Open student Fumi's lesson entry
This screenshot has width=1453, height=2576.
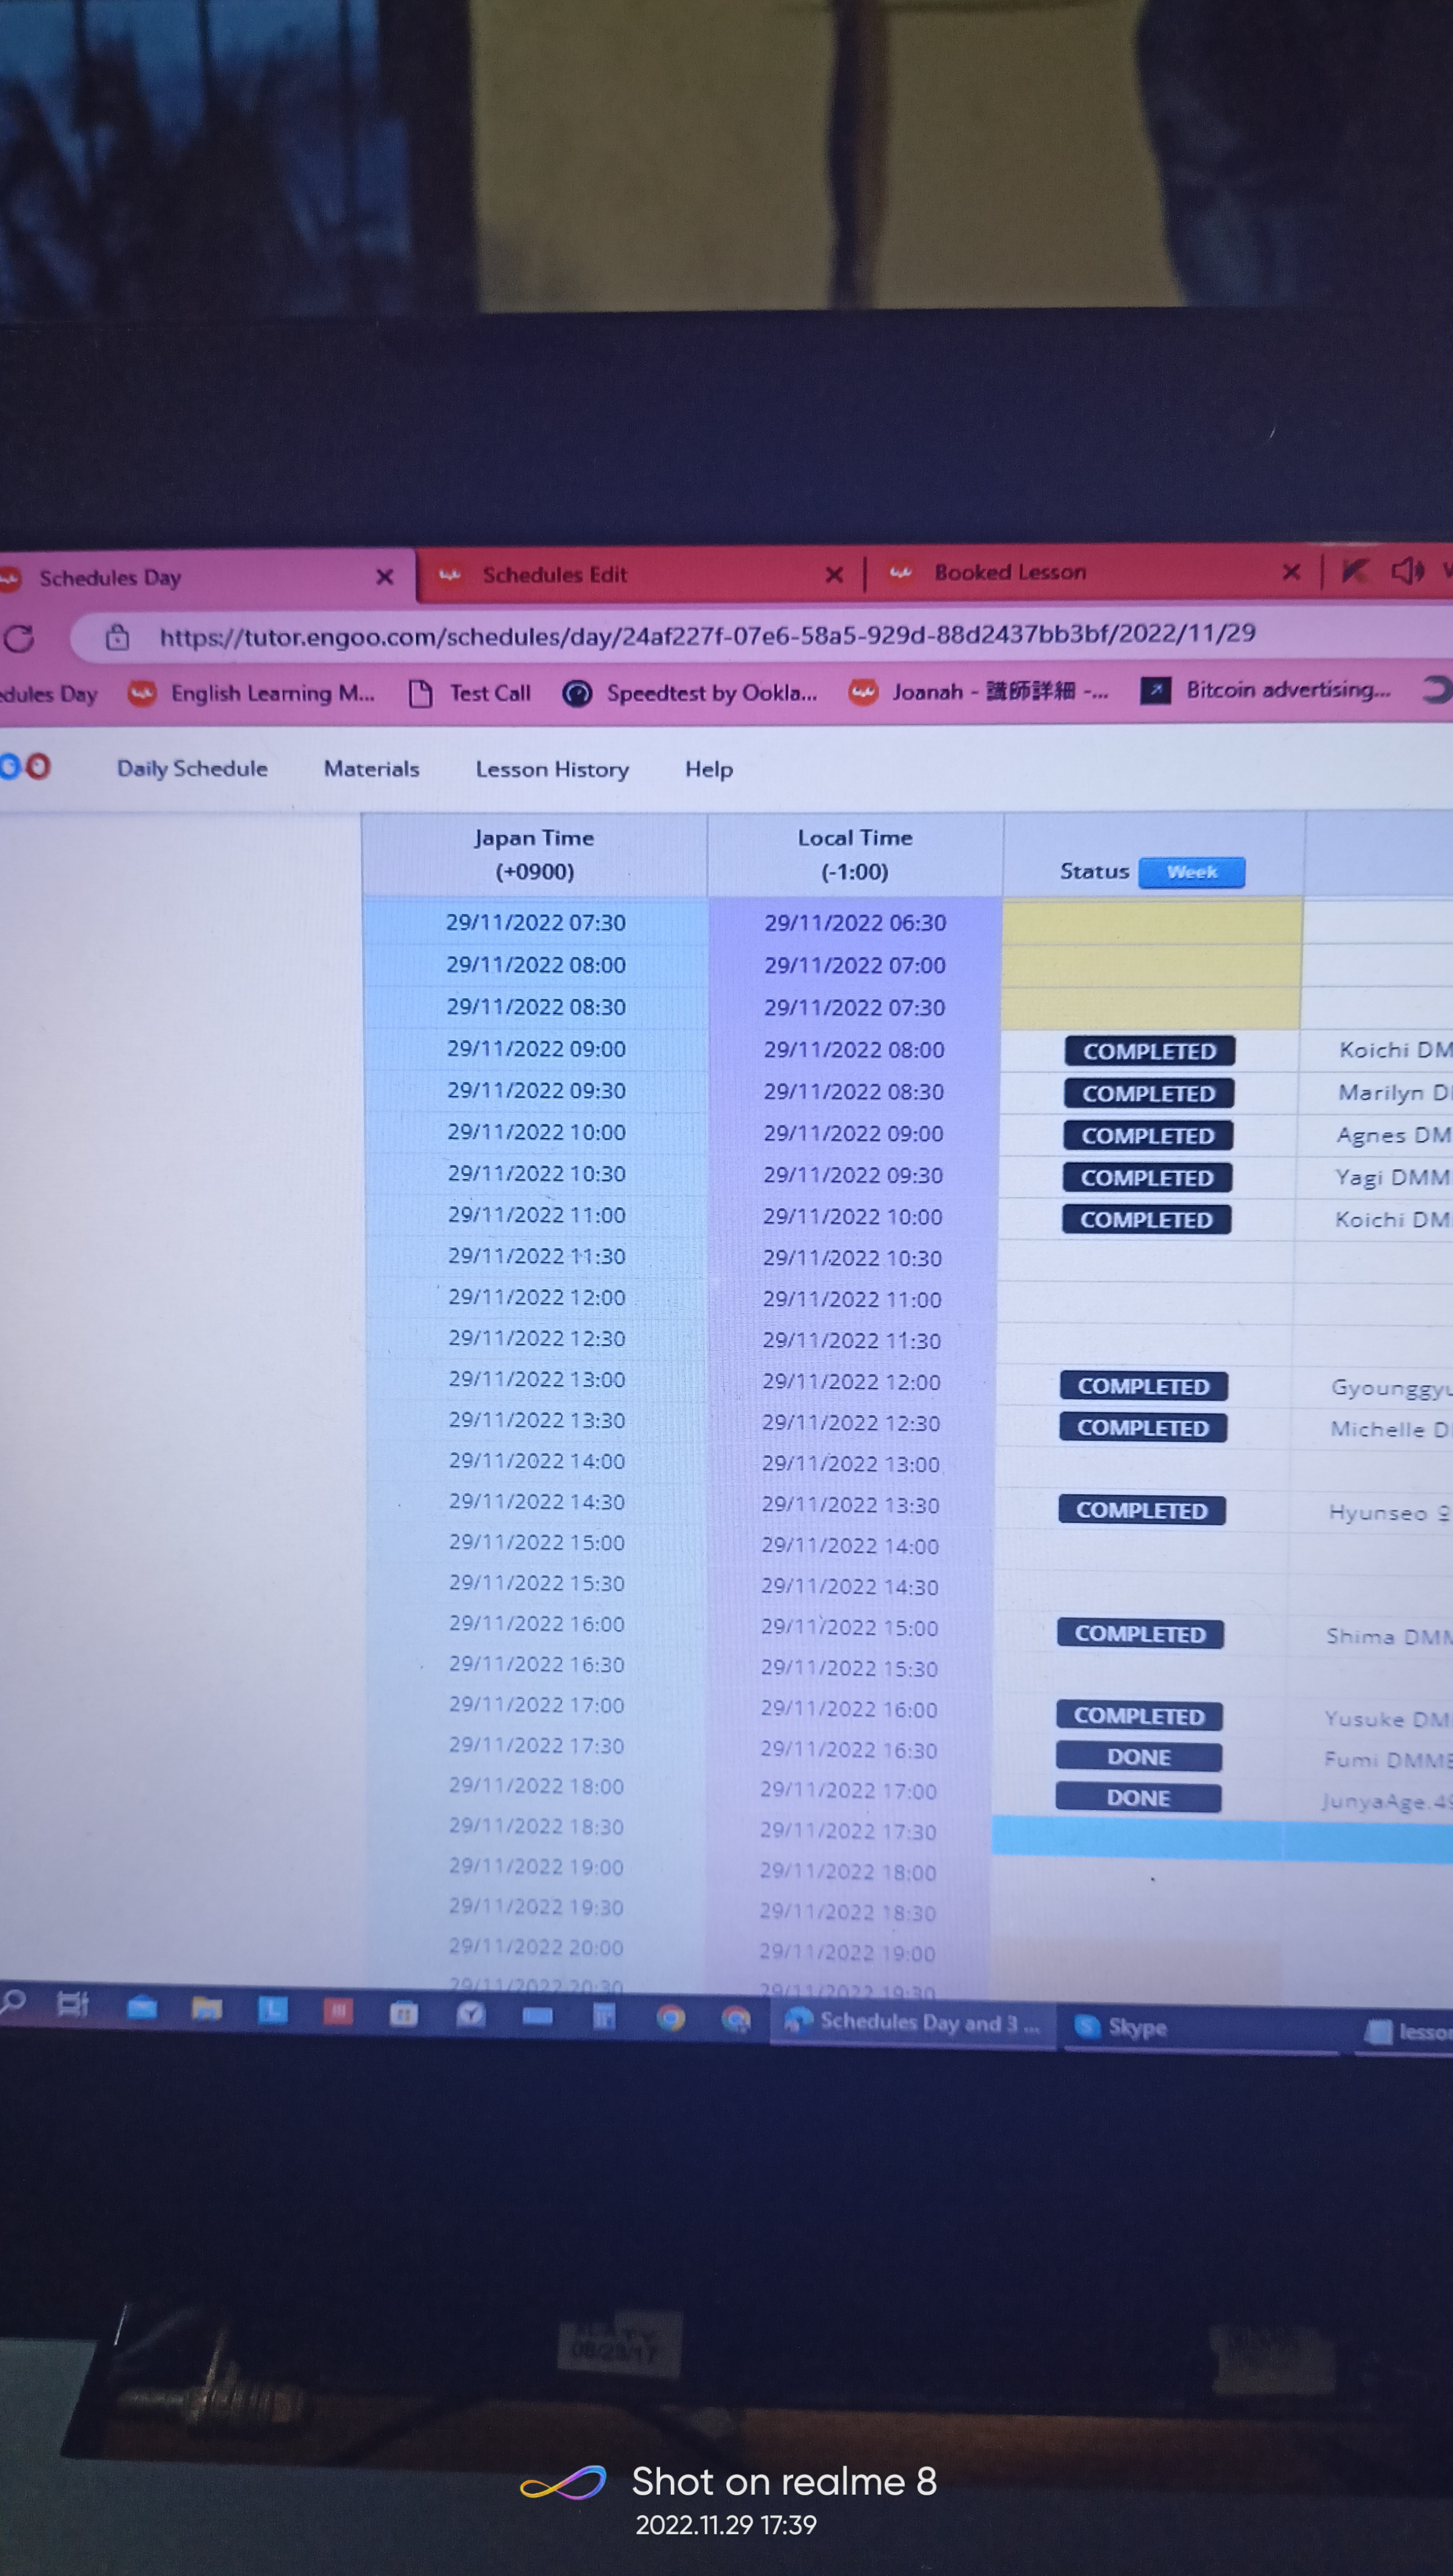[x=1387, y=1759]
